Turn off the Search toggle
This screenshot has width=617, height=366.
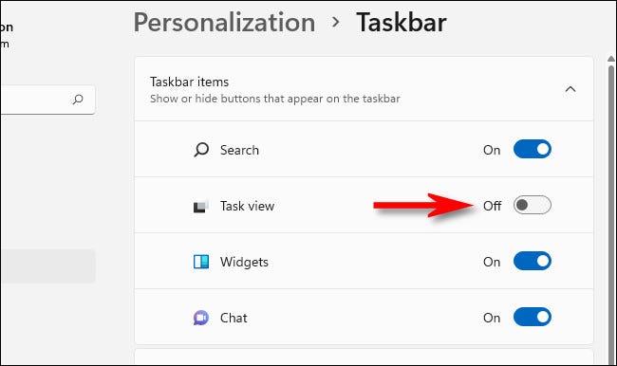[532, 149]
